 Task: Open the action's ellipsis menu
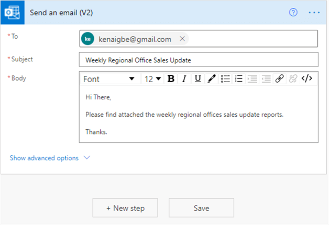314,12
